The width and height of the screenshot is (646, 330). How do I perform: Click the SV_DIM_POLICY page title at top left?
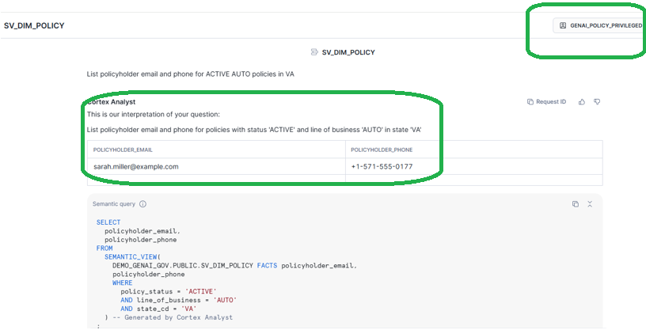point(34,25)
